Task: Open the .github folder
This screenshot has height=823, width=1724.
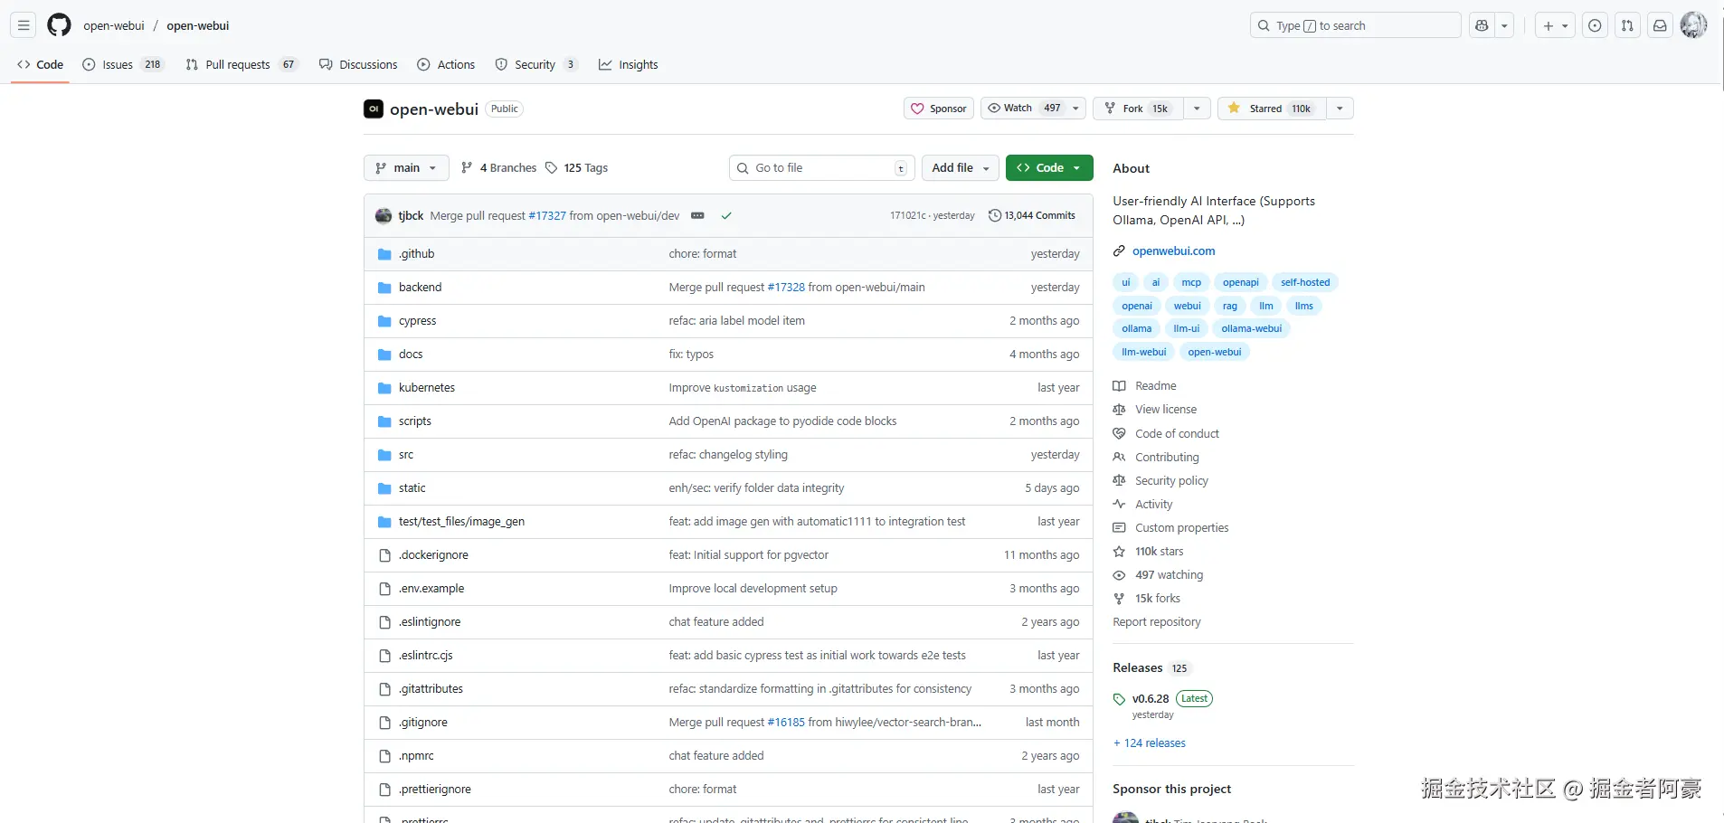Action: pyautogui.click(x=417, y=254)
